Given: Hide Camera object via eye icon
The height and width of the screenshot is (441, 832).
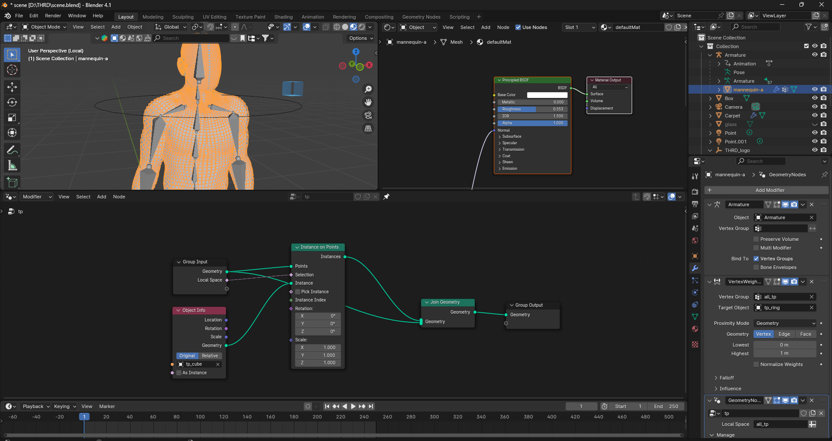Looking at the screenshot, I should 815,107.
